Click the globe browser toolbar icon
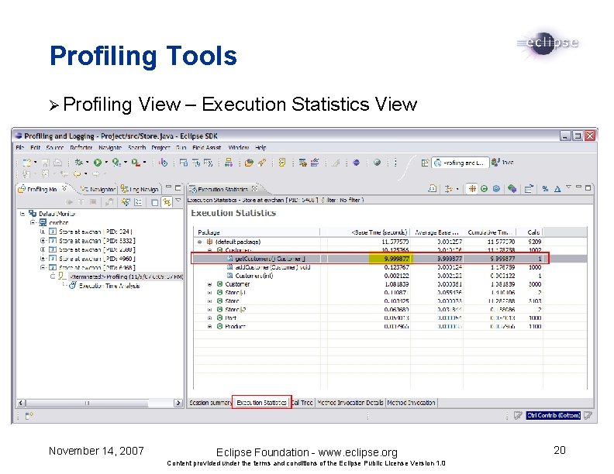The width and height of the screenshot is (614, 474). [377, 163]
